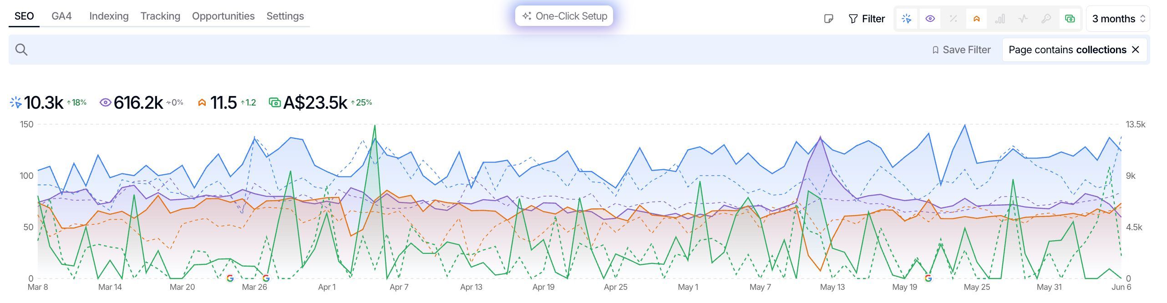
Task: Click the May 13 axis label
Action: pyautogui.click(x=832, y=287)
